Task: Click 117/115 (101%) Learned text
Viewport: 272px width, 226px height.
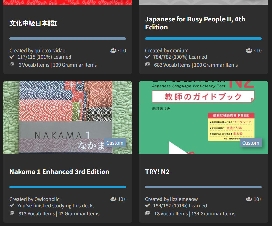Action: point(45,57)
